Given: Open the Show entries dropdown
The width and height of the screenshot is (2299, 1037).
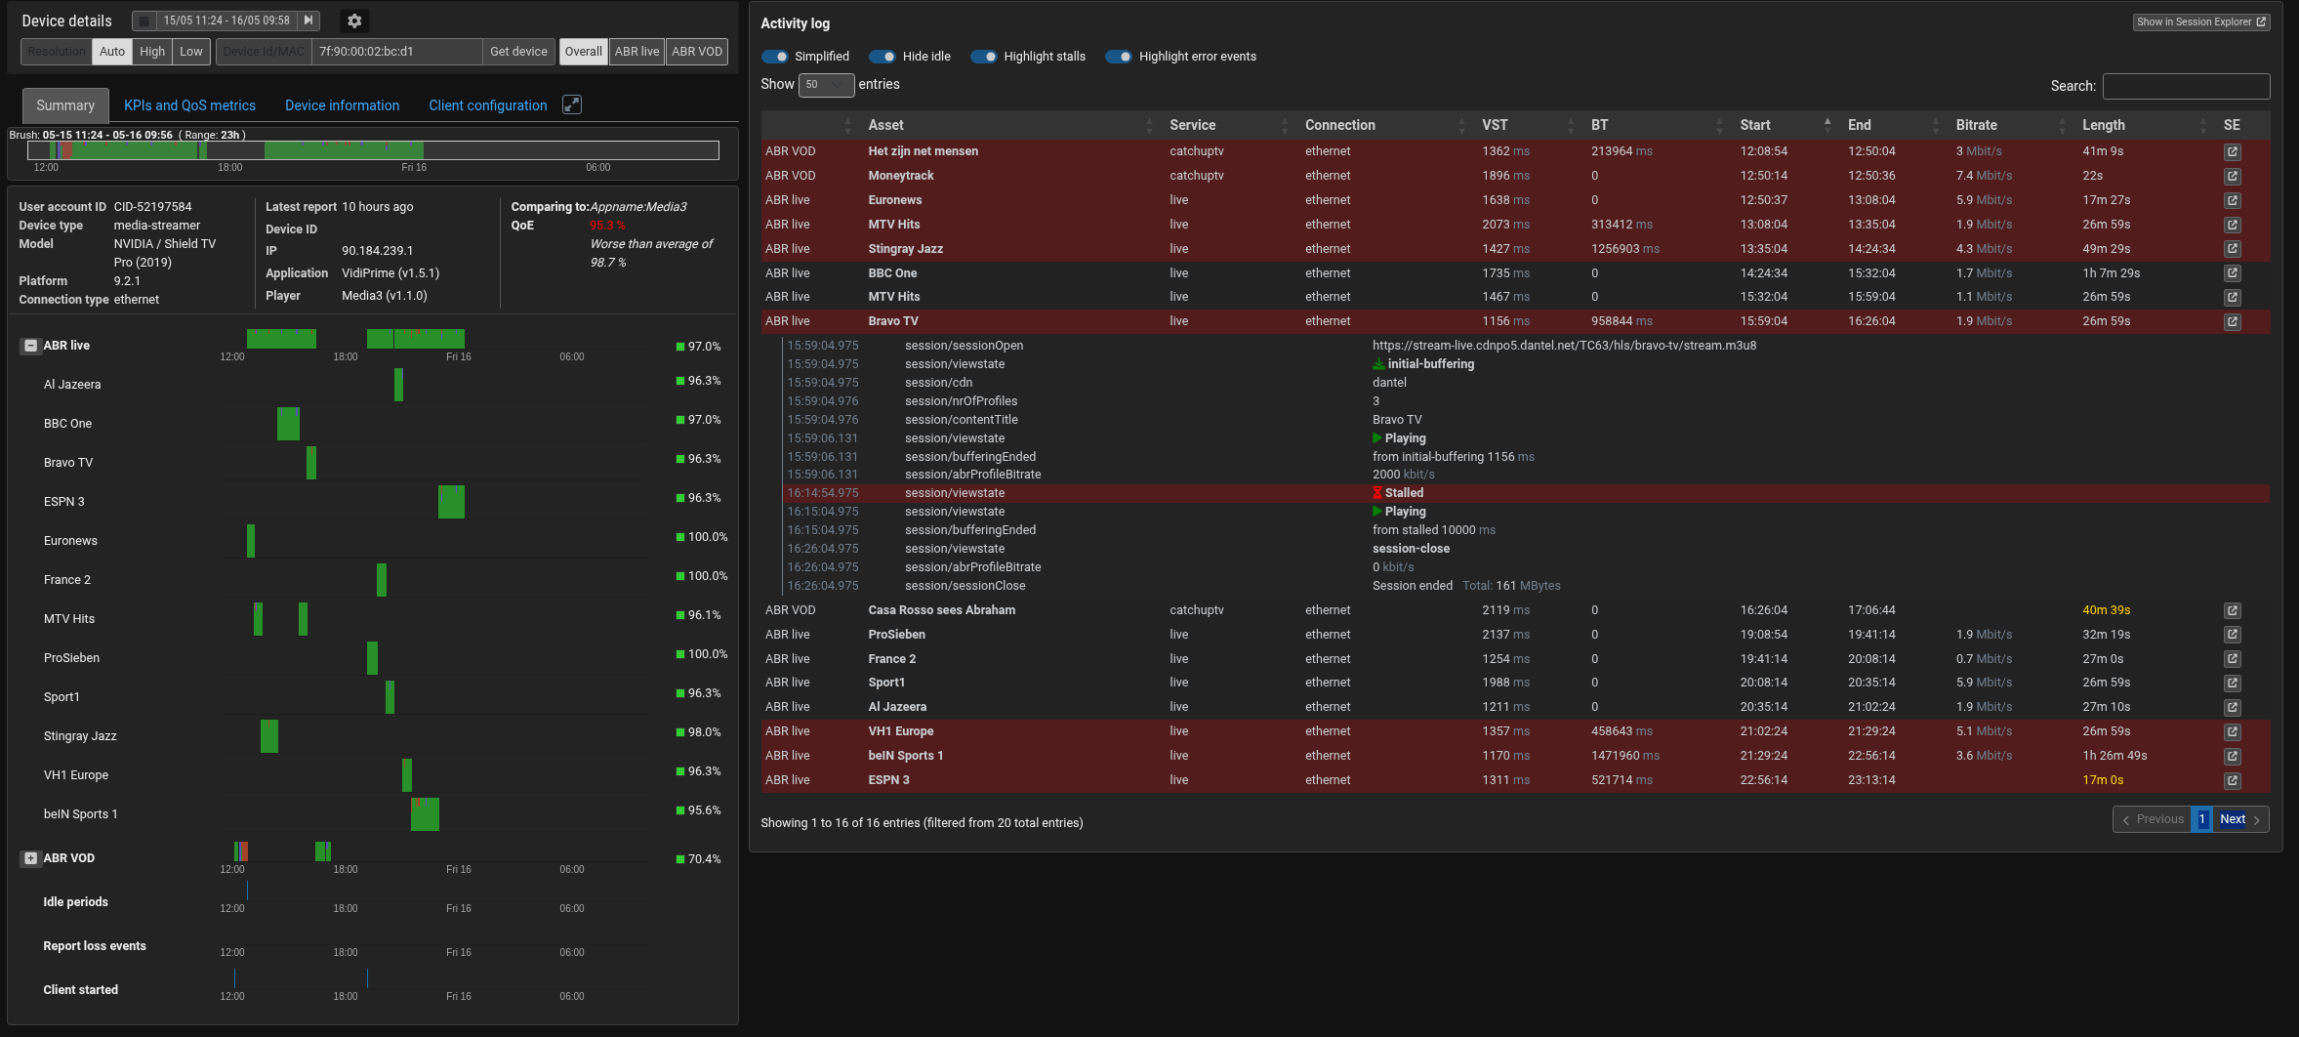Looking at the screenshot, I should 825,85.
